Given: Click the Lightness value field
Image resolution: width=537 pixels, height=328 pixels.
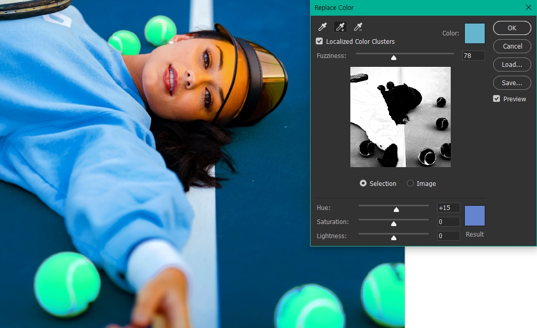Looking at the screenshot, I should [448, 236].
